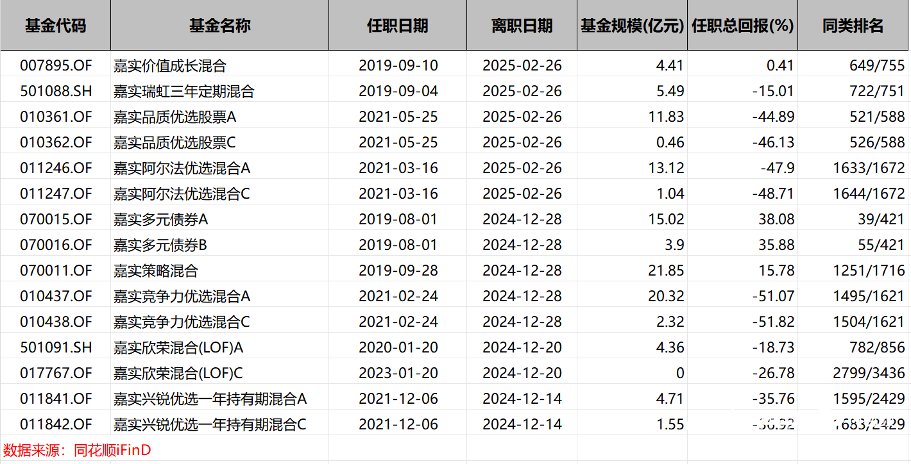Click the 嘉实策略混合 fund name cell
This screenshot has height=464, width=911.
[156, 270]
